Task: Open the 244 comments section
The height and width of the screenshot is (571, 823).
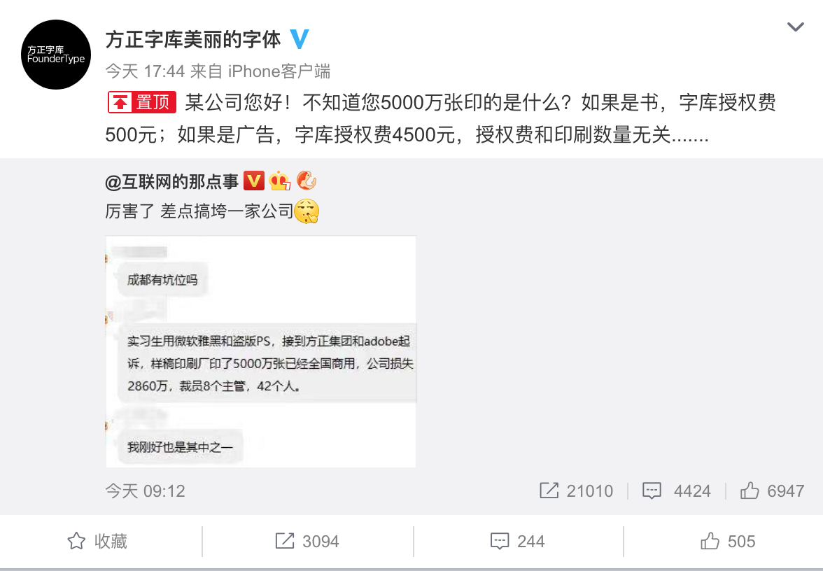Action: (517, 541)
